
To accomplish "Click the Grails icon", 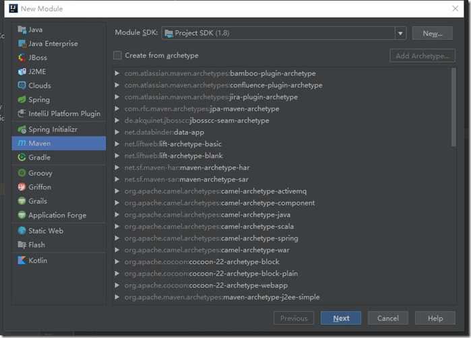I will (22, 201).
